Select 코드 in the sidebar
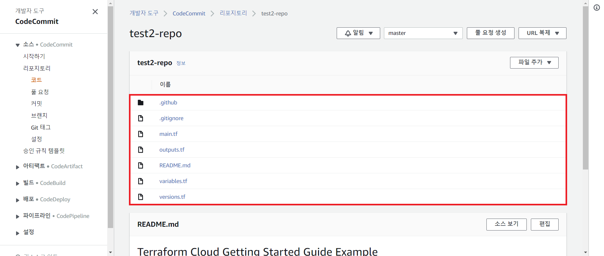604x256 pixels. [x=36, y=80]
